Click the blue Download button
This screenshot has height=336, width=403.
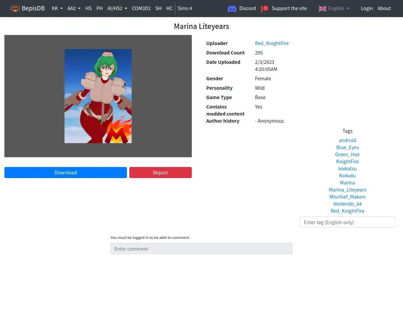[x=65, y=173]
